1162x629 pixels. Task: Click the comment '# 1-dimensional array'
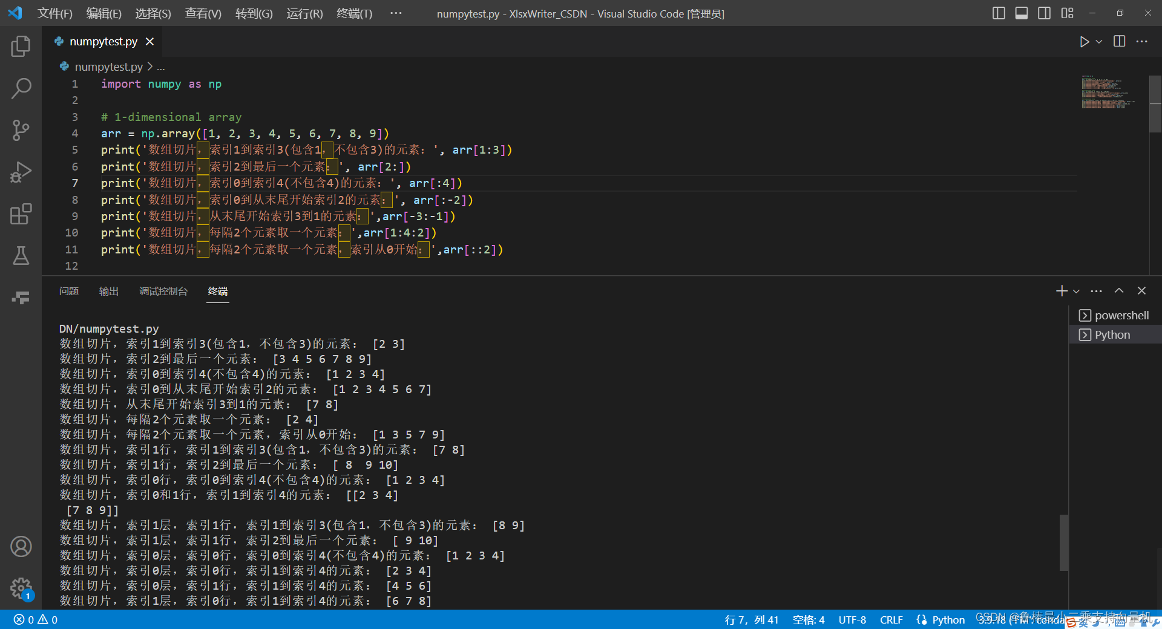pyautogui.click(x=171, y=117)
